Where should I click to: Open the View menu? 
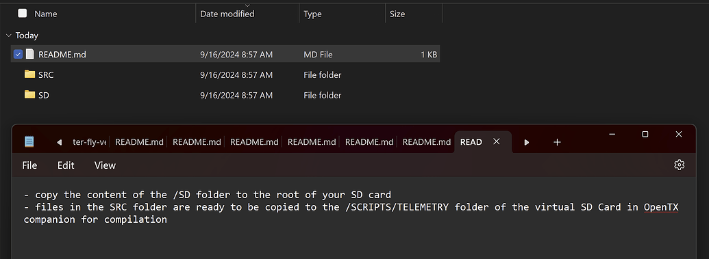coord(105,165)
